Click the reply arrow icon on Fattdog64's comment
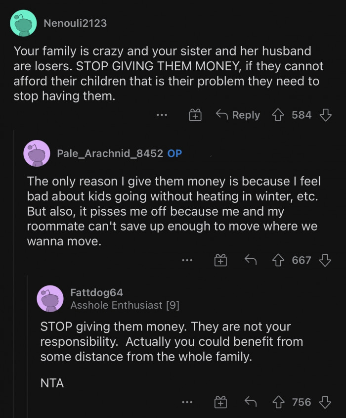Viewport: 346px width, 418px height. tap(251, 402)
